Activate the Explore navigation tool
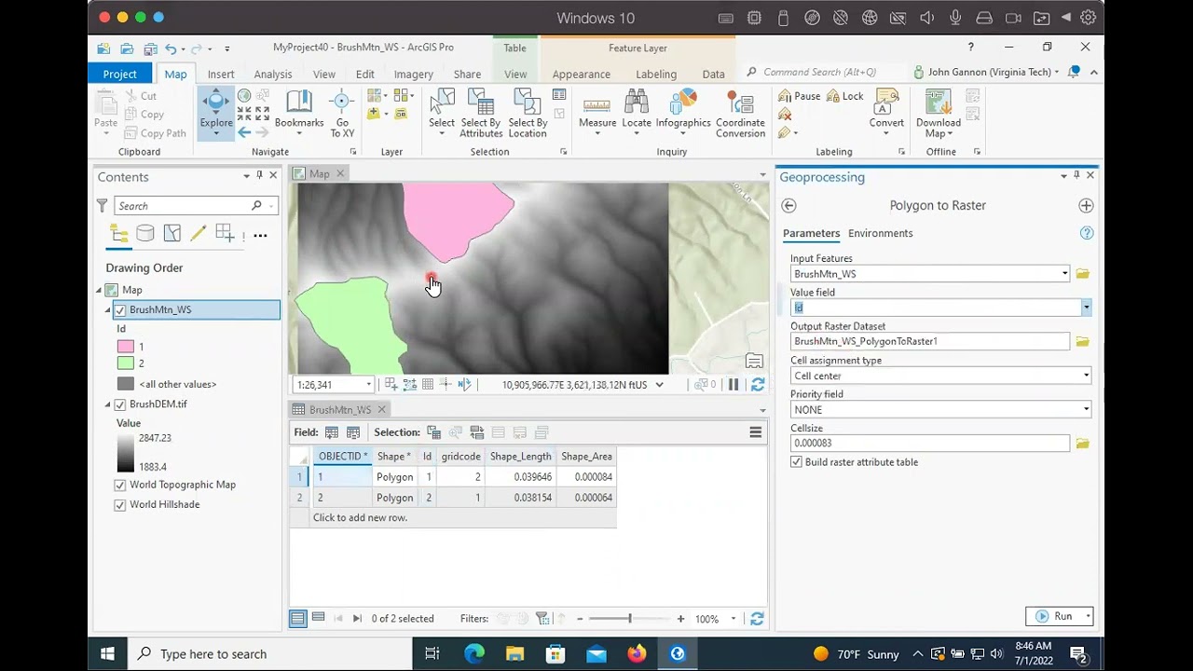This screenshot has height=671, width=1193. [x=215, y=112]
